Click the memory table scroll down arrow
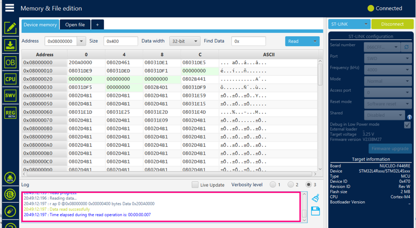Screen dimensions: 416x228 pos(320,169)
